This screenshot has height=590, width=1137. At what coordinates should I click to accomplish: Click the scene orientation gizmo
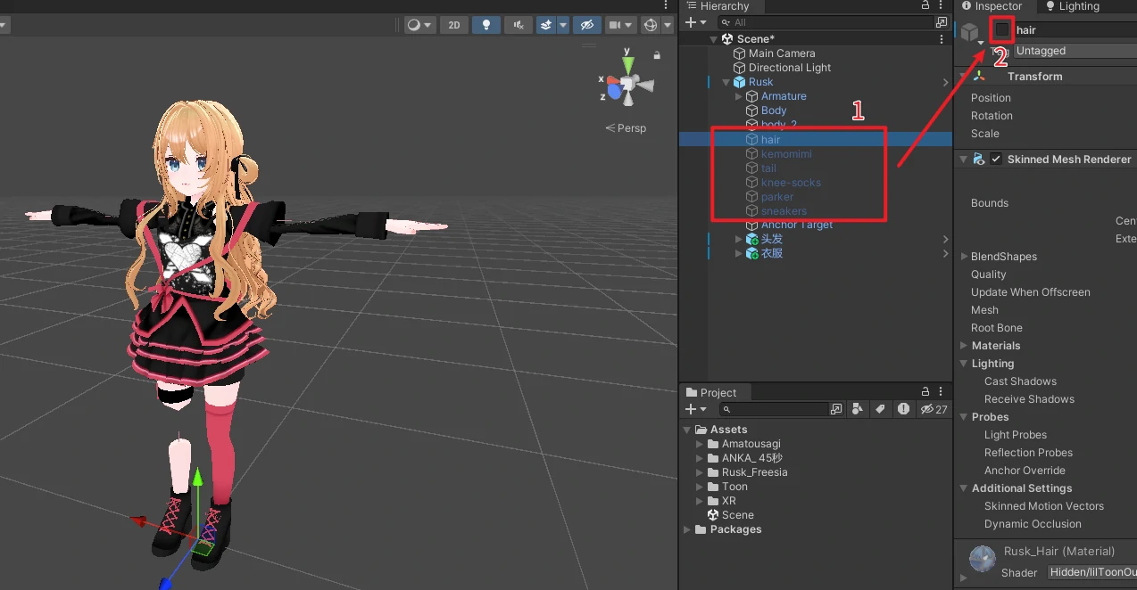pos(628,84)
